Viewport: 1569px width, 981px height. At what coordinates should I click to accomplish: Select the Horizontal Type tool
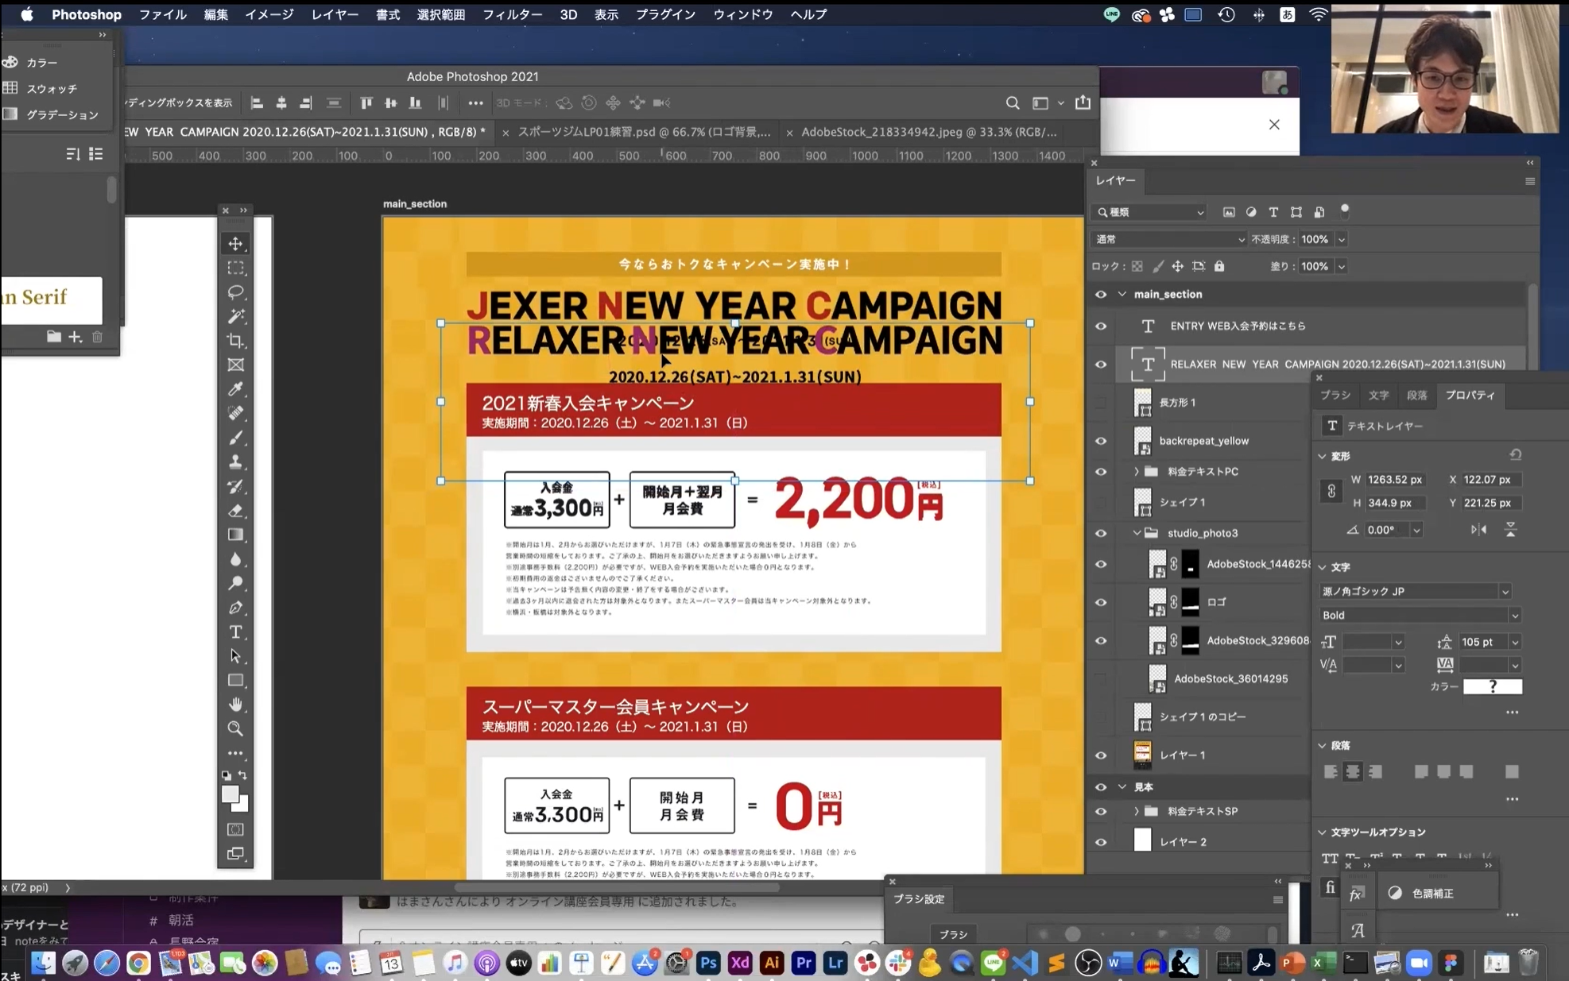(x=235, y=632)
